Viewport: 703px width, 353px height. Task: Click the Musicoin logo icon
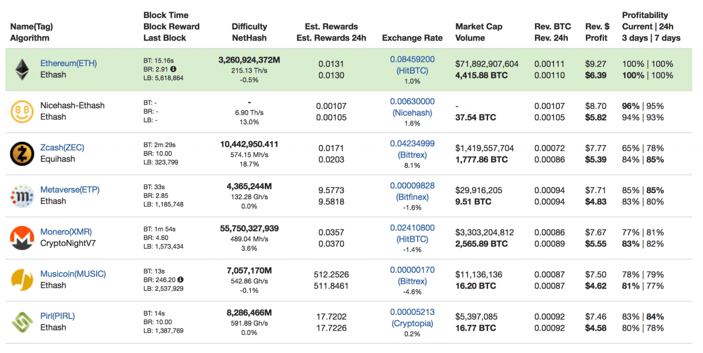point(22,280)
